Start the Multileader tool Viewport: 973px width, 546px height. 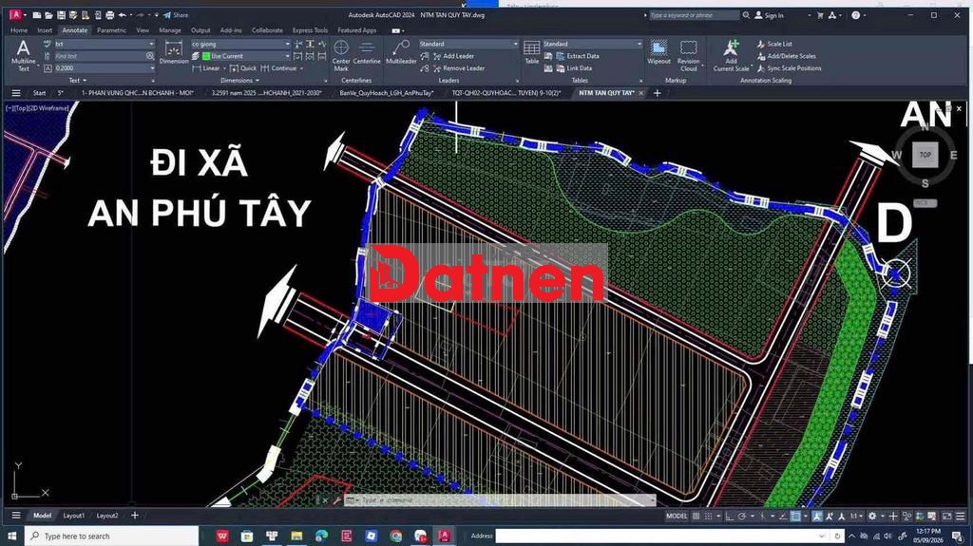click(x=401, y=53)
